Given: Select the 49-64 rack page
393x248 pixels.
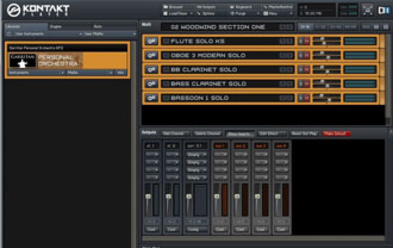Looking at the screenshot, I should [x=350, y=27].
